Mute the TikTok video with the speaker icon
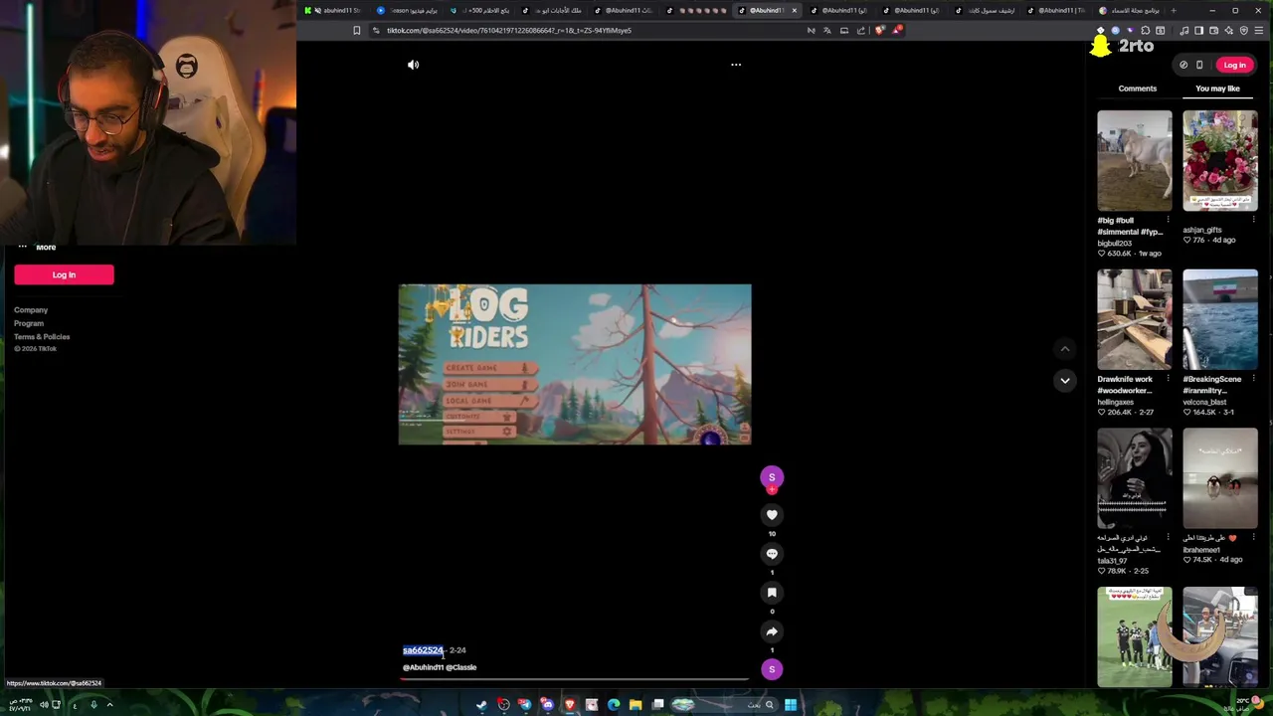The width and height of the screenshot is (1273, 716). [413, 65]
